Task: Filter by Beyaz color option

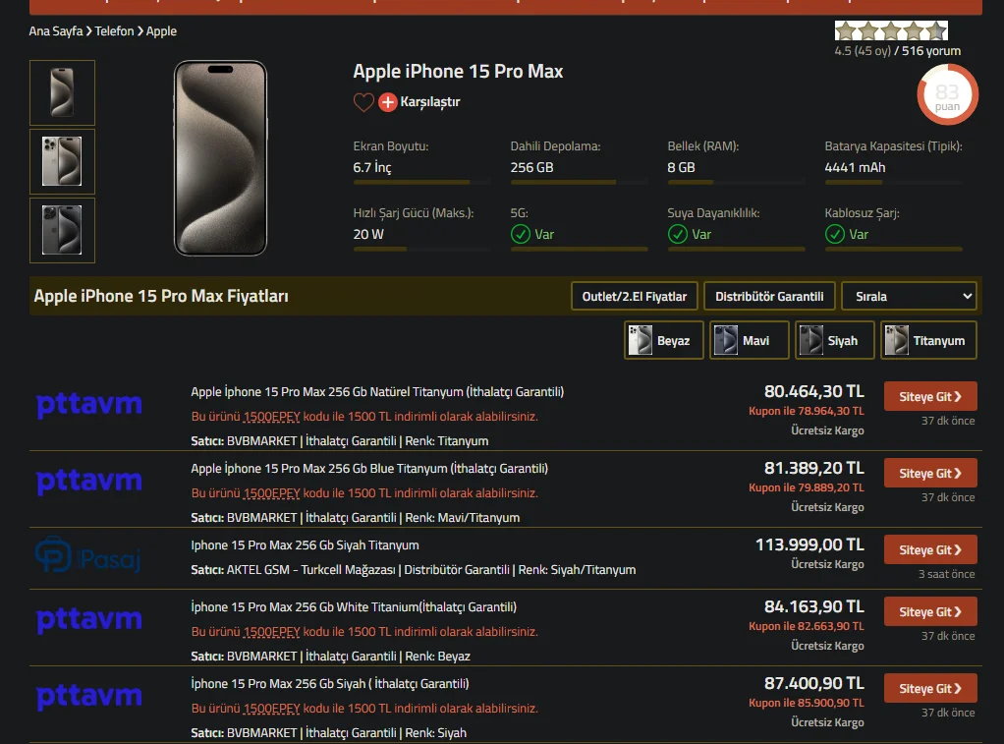Action: [x=663, y=340]
